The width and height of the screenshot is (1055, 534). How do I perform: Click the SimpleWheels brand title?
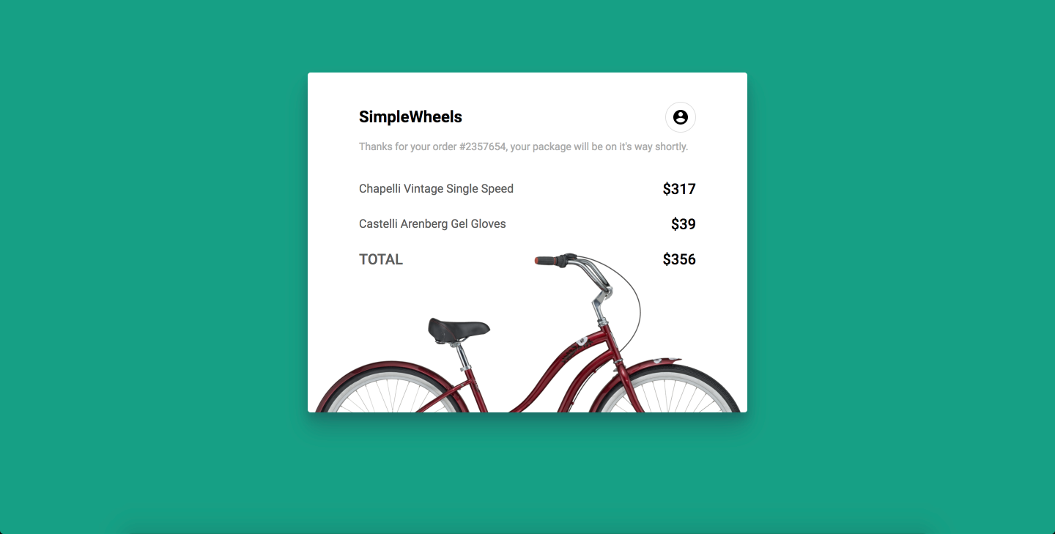coord(410,117)
